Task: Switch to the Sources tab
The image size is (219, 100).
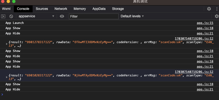Action: tap(42, 9)
